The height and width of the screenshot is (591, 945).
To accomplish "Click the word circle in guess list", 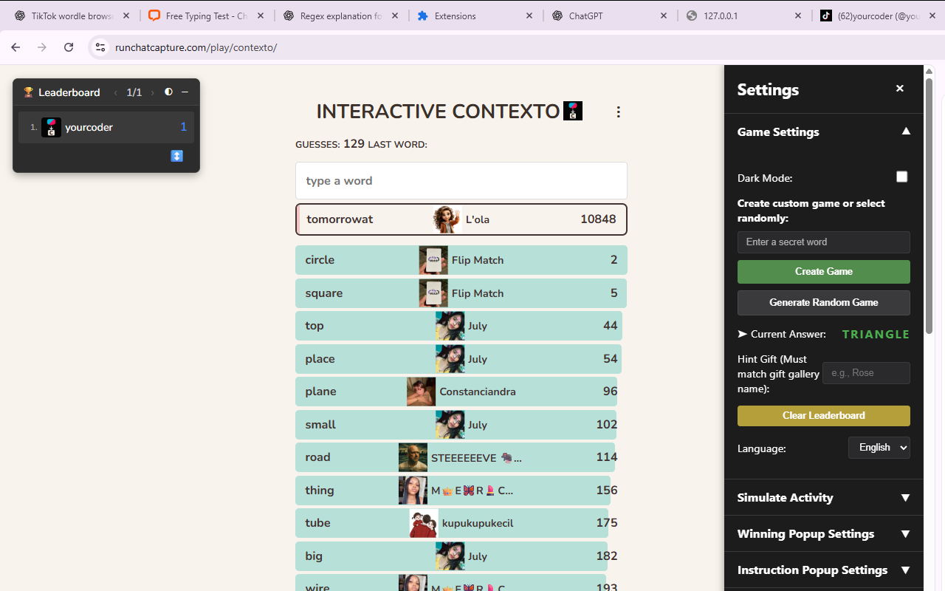I will pyautogui.click(x=320, y=260).
